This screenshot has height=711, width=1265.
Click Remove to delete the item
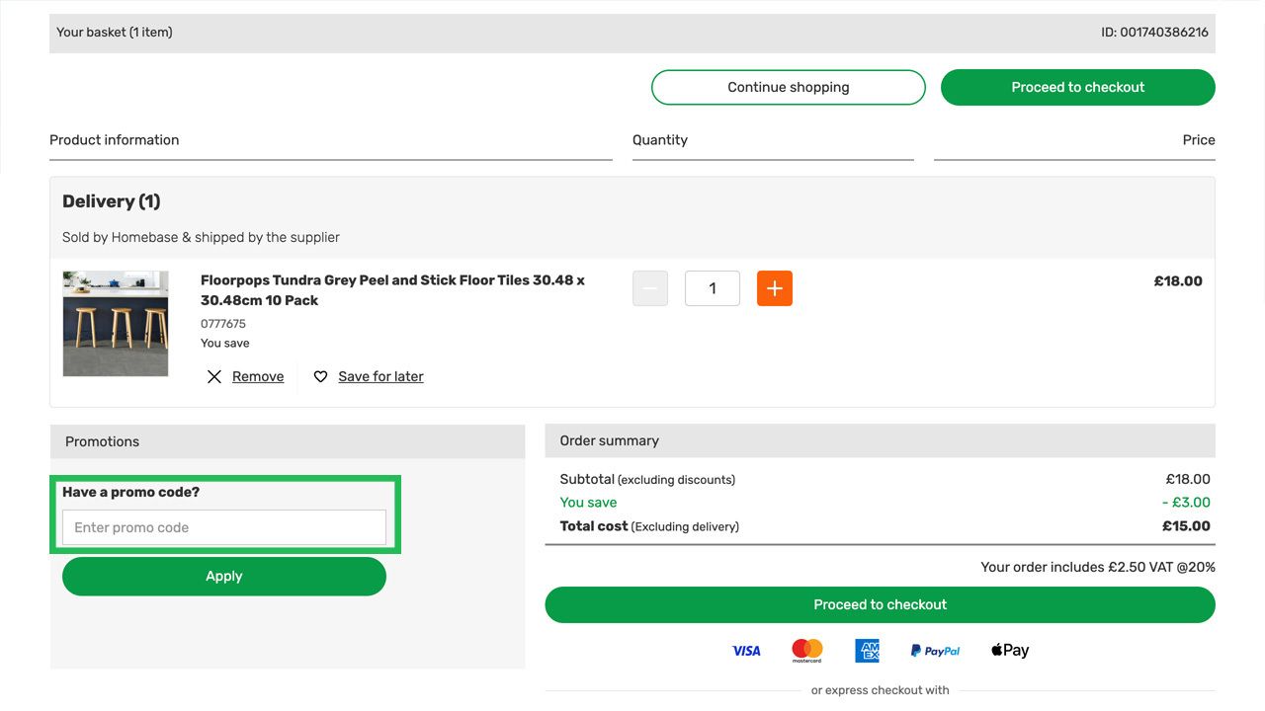point(257,376)
